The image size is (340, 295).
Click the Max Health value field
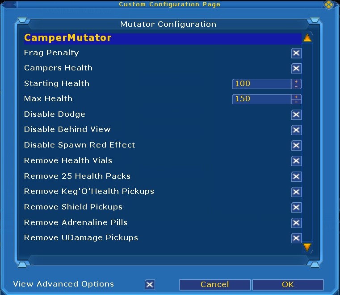coord(261,99)
